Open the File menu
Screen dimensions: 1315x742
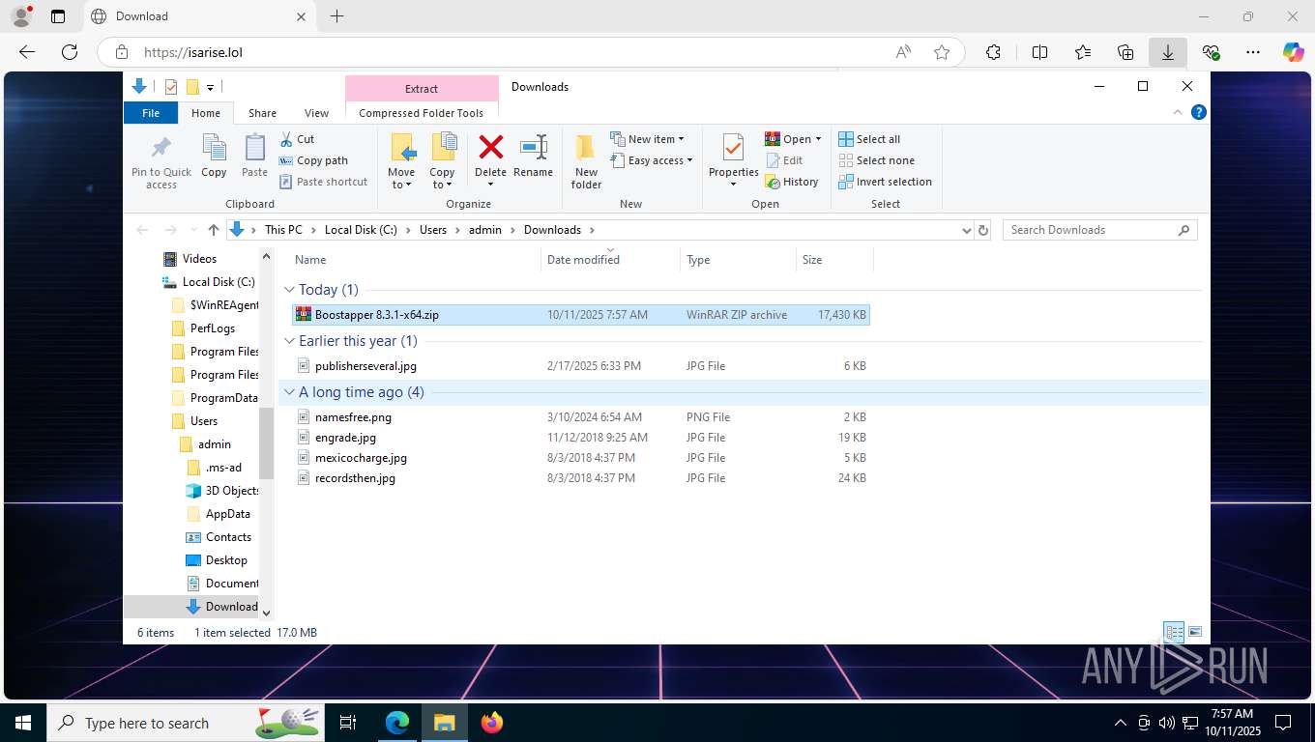151,113
